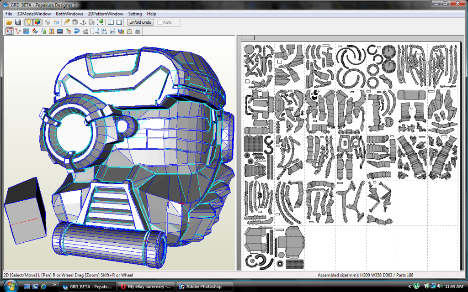The height and width of the screenshot is (292, 468).
Task: Click the green uTorrent tray icon
Action: click(x=416, y=287)
